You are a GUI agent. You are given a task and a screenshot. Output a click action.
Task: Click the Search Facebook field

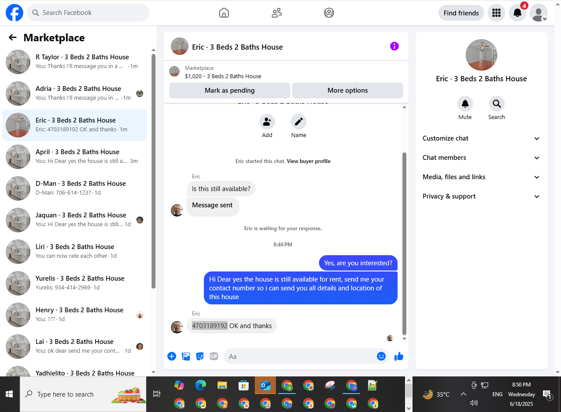(x=88, y=13)
